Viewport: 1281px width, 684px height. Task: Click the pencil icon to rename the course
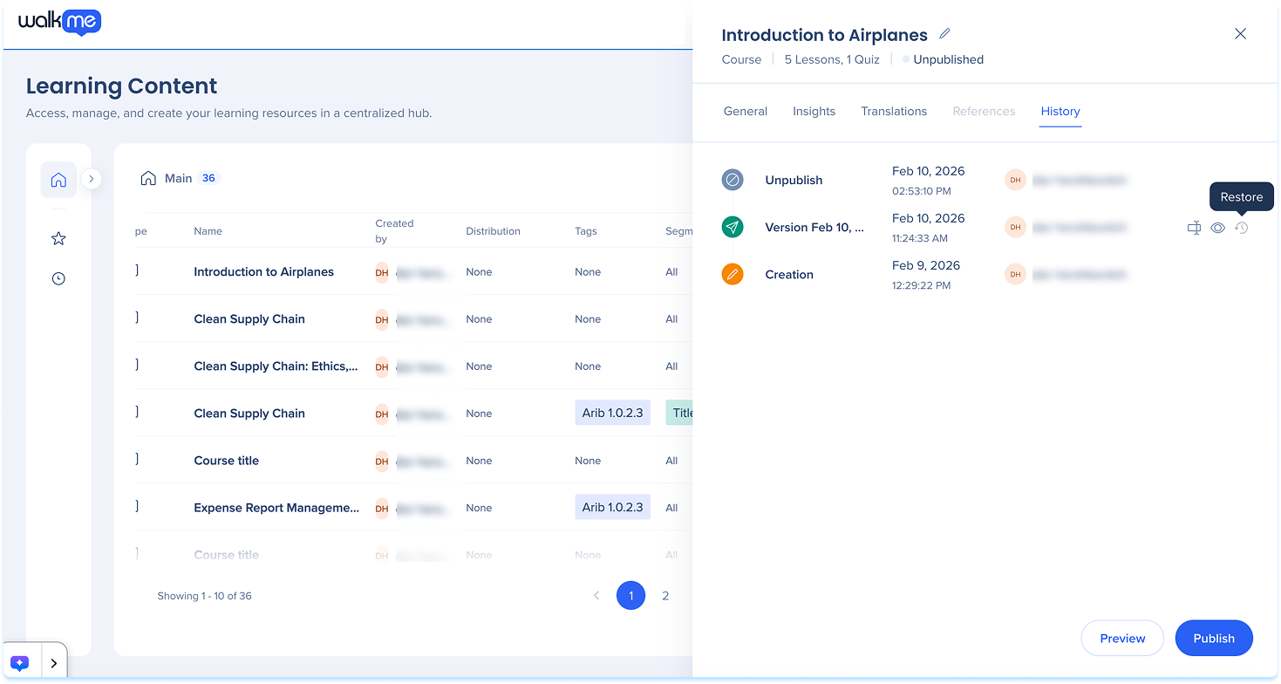944,34
